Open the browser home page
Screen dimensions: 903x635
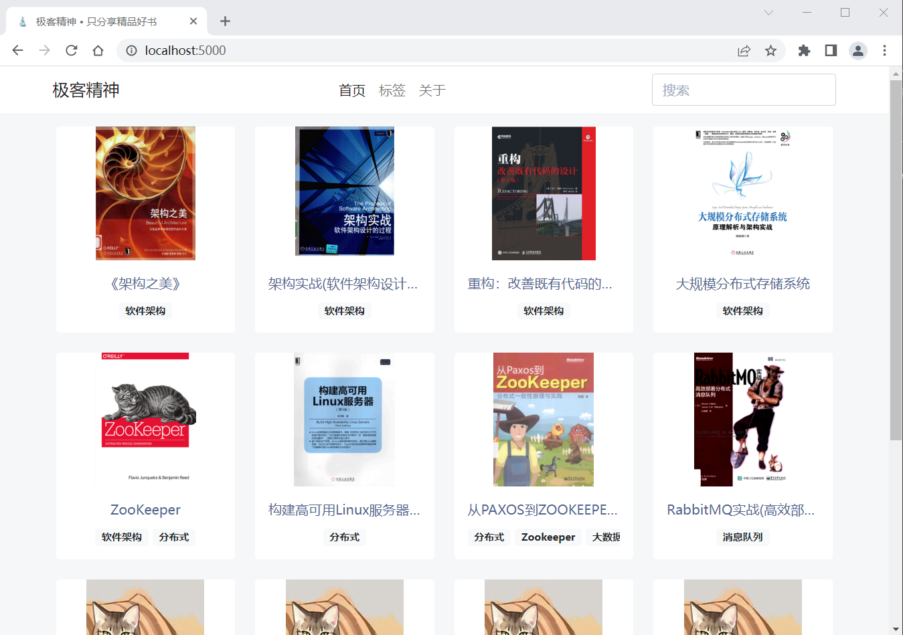point(98,50)
